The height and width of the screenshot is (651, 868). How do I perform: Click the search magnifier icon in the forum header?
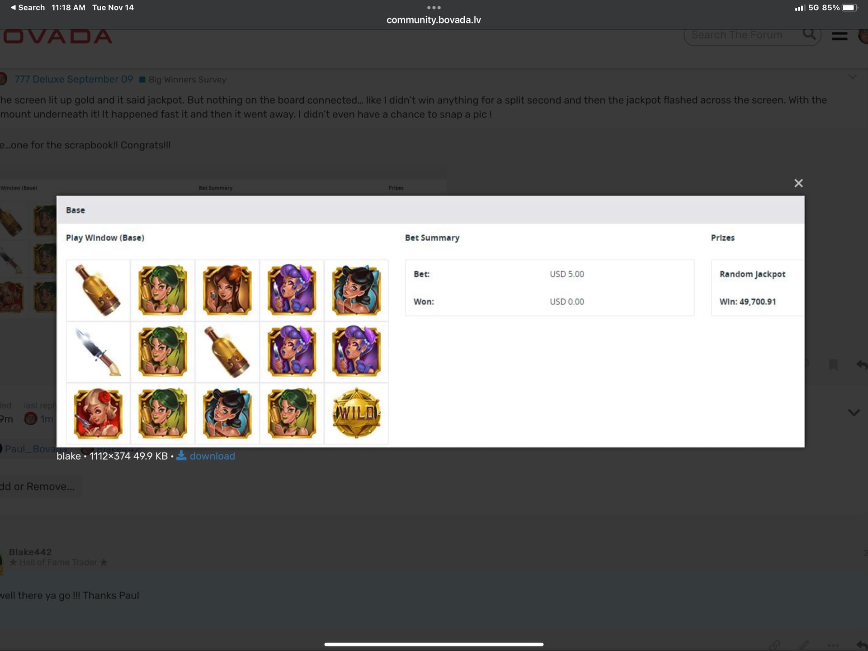[x=809, y=34]
